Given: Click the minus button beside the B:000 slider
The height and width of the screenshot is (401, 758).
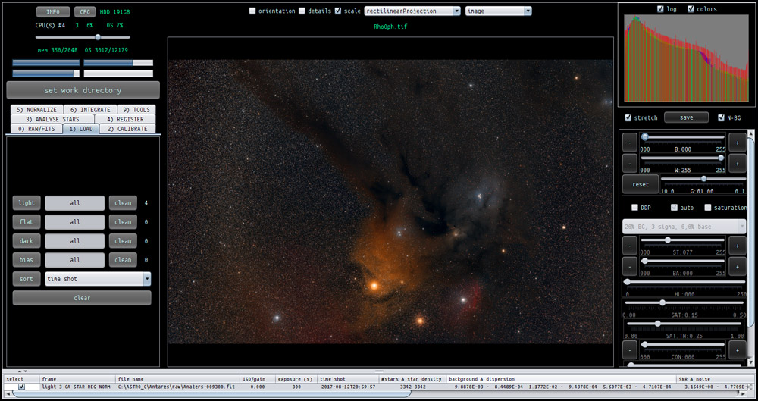Looking at the screenshot, I should pos(629,143).
